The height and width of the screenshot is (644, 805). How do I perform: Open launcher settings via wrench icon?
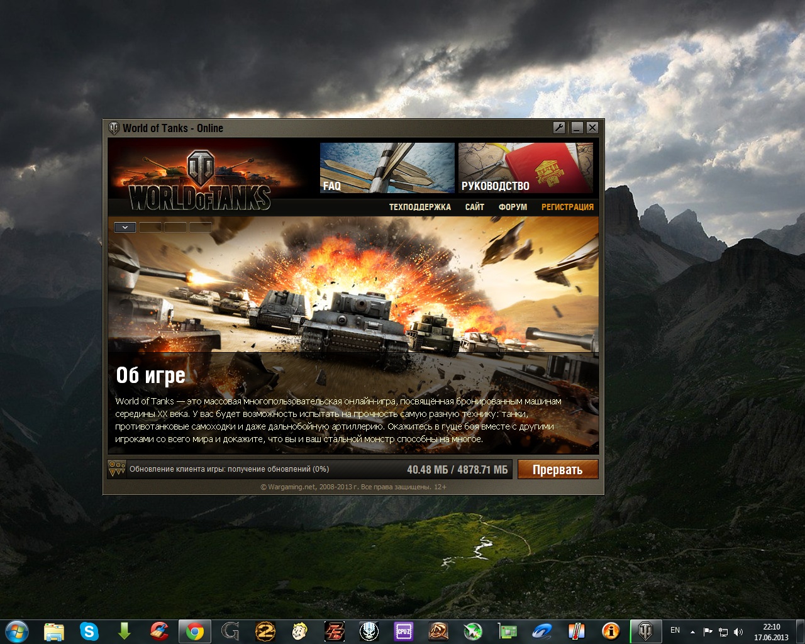(x=559, y=128)
